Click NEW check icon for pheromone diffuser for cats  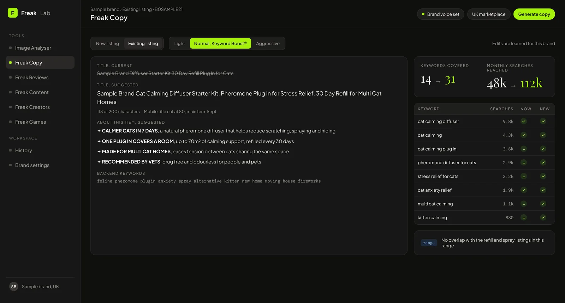pos(543,162)
